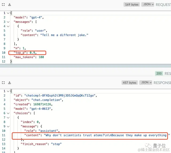This screenshot has width=171, height=153.
Task: Click the REQUEST panel label
Action: [163, 5]
